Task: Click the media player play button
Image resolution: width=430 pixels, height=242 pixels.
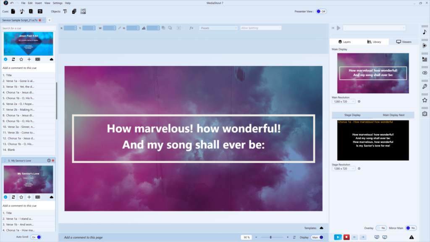Action: [339, 28]
